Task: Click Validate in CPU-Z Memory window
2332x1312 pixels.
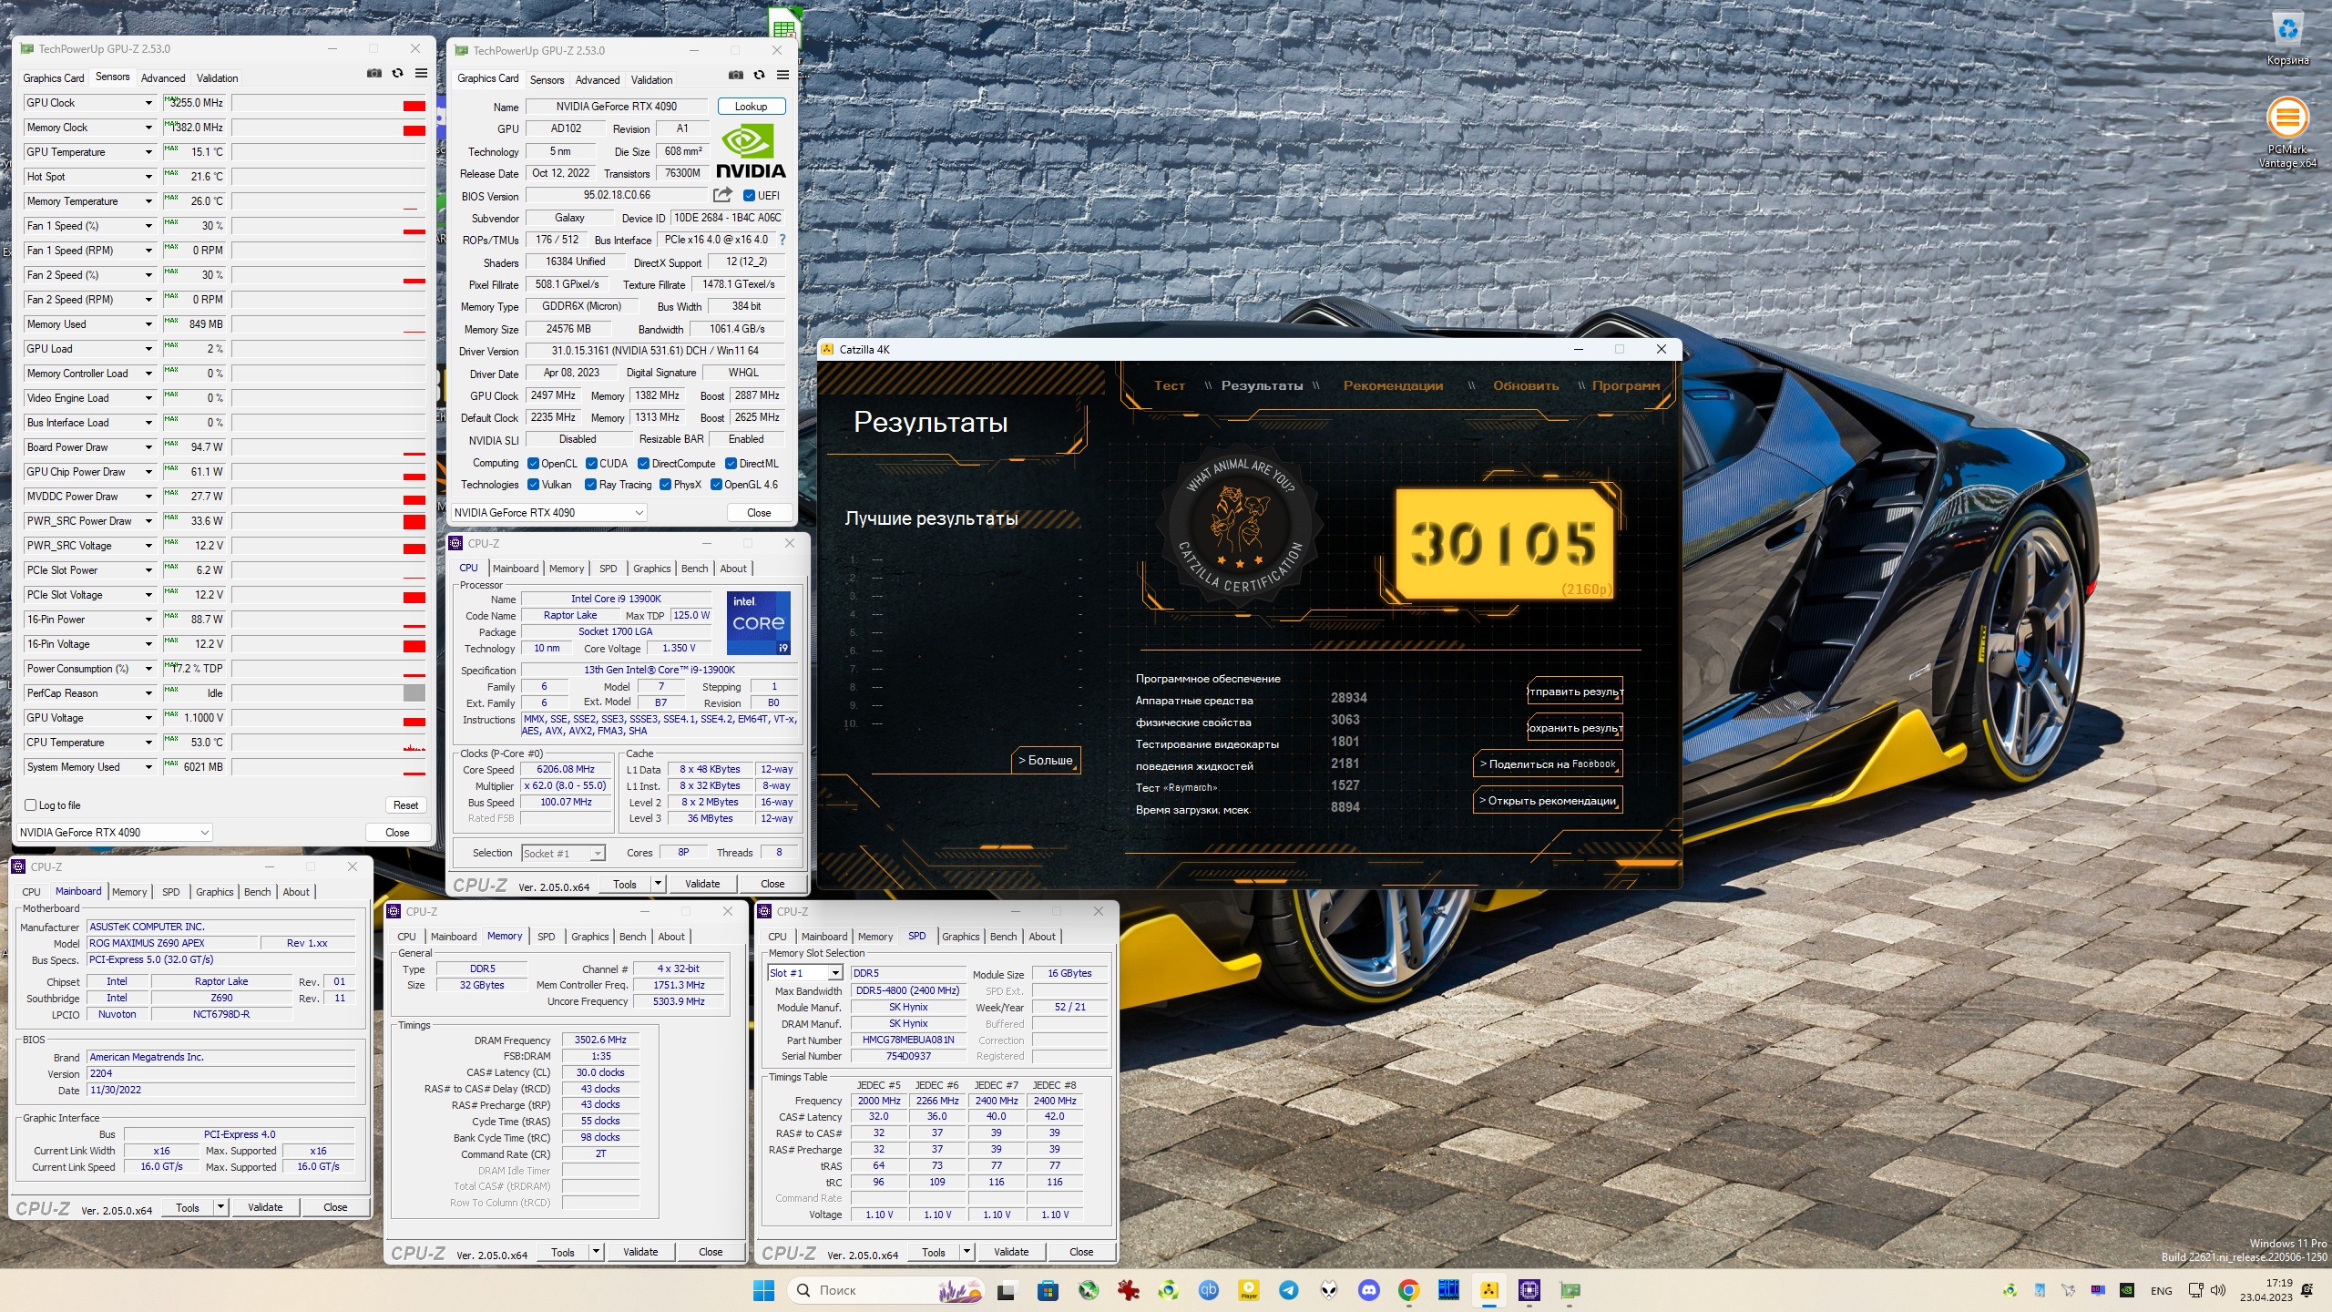Action: point(640,1252)
